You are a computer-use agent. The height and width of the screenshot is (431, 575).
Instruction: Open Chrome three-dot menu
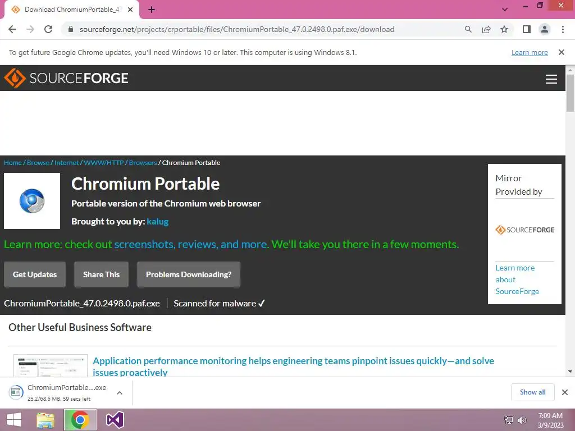pyautogui.click(x=563, y=29)
